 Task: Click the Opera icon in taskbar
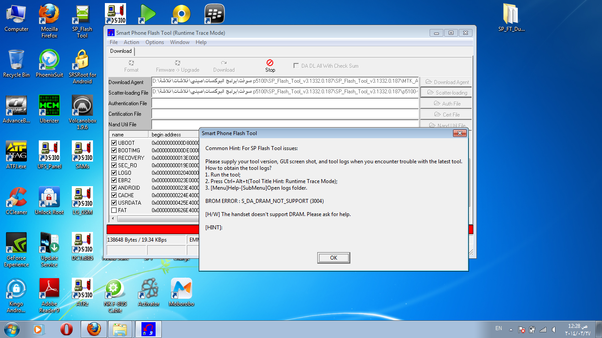66,329
